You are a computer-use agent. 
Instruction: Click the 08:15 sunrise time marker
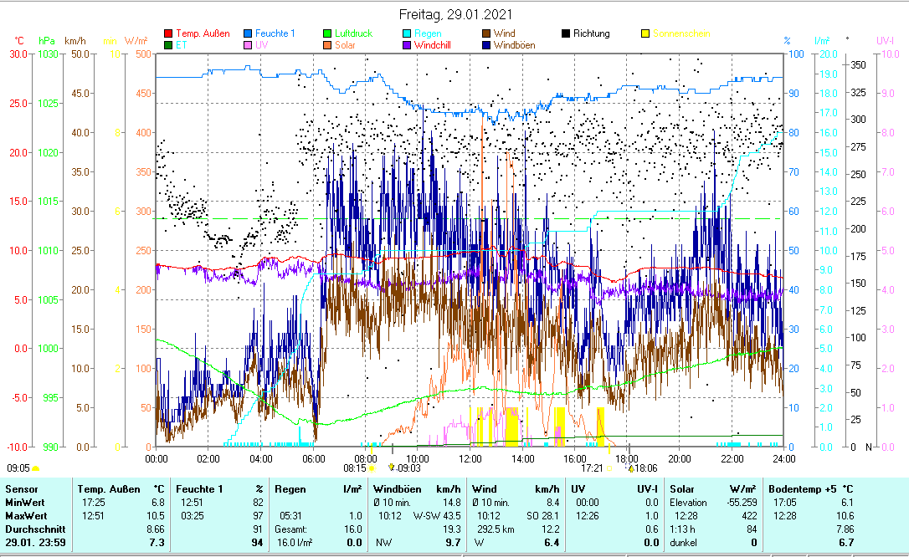355,469
